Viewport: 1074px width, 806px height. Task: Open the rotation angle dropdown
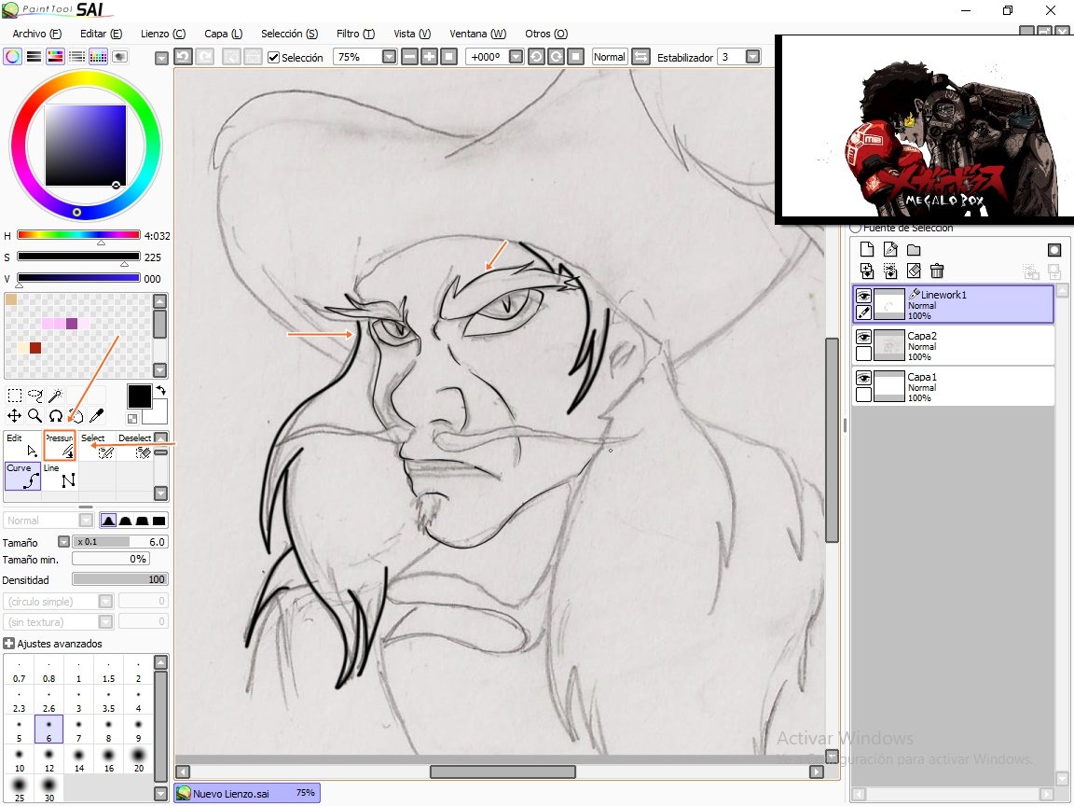pyautogui.click(x=516, y=57)
